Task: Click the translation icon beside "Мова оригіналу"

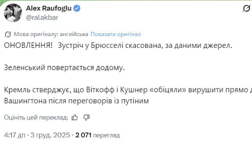Action: tap(8, 34)
